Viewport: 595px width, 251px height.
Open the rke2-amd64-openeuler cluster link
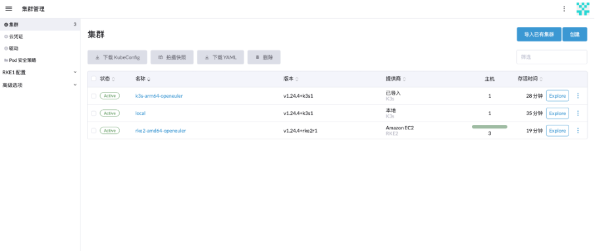[x=161, y=131]
